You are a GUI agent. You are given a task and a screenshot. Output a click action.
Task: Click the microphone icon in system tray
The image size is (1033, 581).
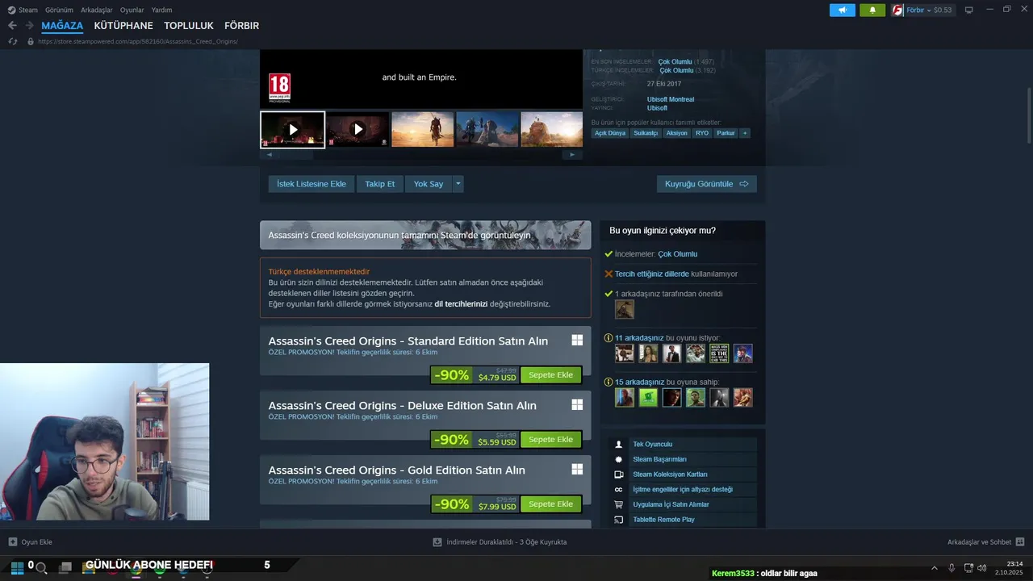pyautogui.click(x=951, y=568)
